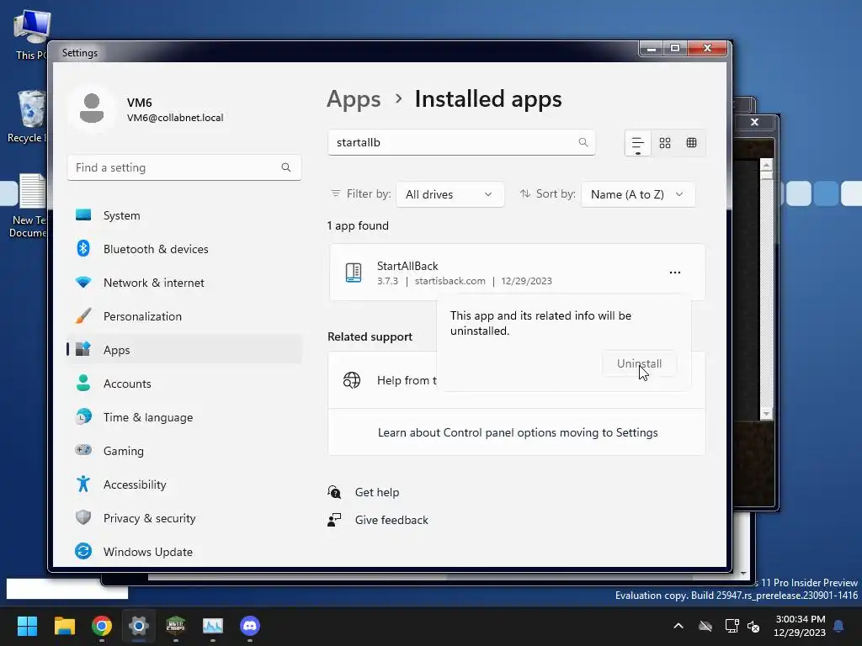Viewport: 862px width, 646px height.
Task: Click the VM6 user profile avatar
Action: tap(92, 109)
